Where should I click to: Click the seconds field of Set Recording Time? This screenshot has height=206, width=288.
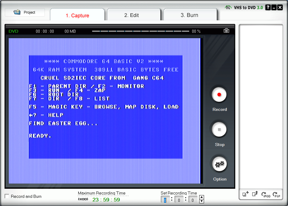[x=193, y=200]
